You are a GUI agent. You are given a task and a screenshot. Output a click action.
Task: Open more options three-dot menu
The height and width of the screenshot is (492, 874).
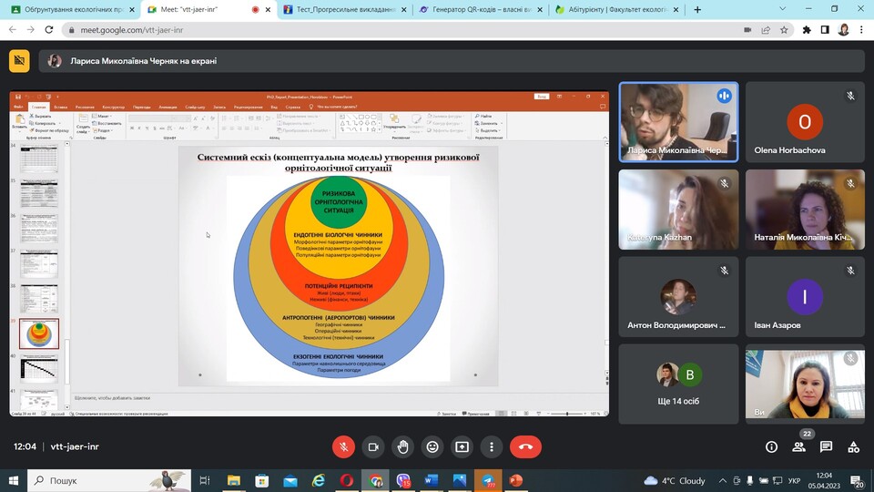pos(492,446)
